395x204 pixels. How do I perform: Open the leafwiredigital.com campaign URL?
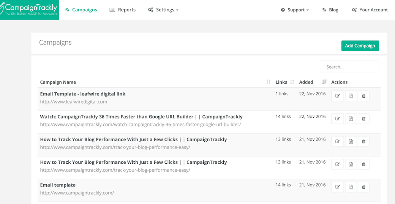pos(74,102)
